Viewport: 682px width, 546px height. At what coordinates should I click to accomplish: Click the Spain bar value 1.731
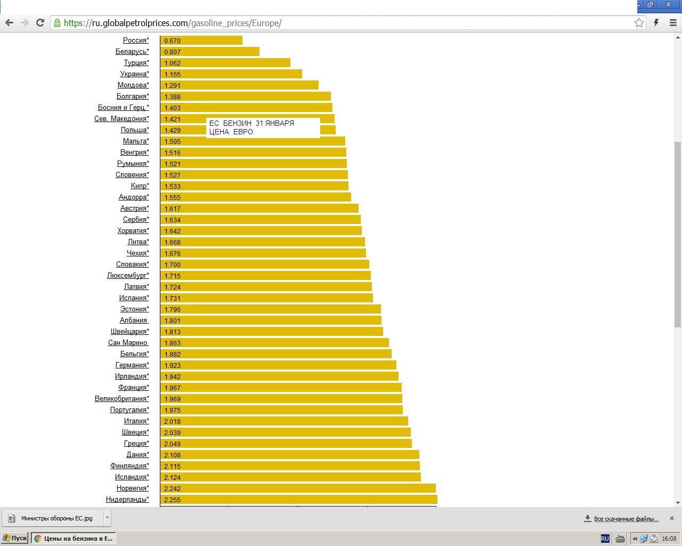click(x=172, y=298)
